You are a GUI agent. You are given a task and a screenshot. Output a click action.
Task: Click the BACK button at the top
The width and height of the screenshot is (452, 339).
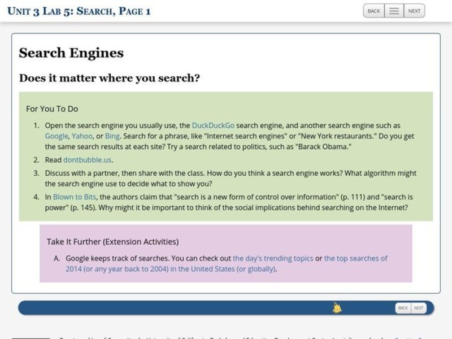pyautogui.click(x=374, y=10)
